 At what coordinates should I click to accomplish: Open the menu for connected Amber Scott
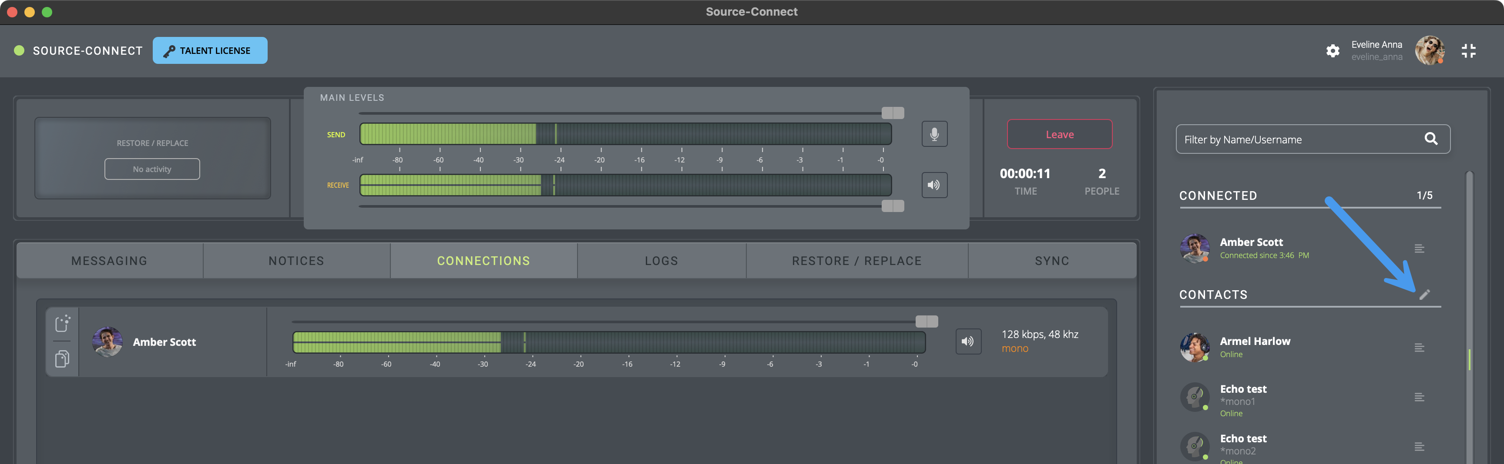1419,249
